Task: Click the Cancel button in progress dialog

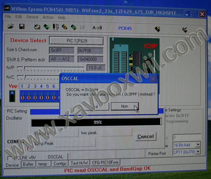Action: tap(146, 137)
